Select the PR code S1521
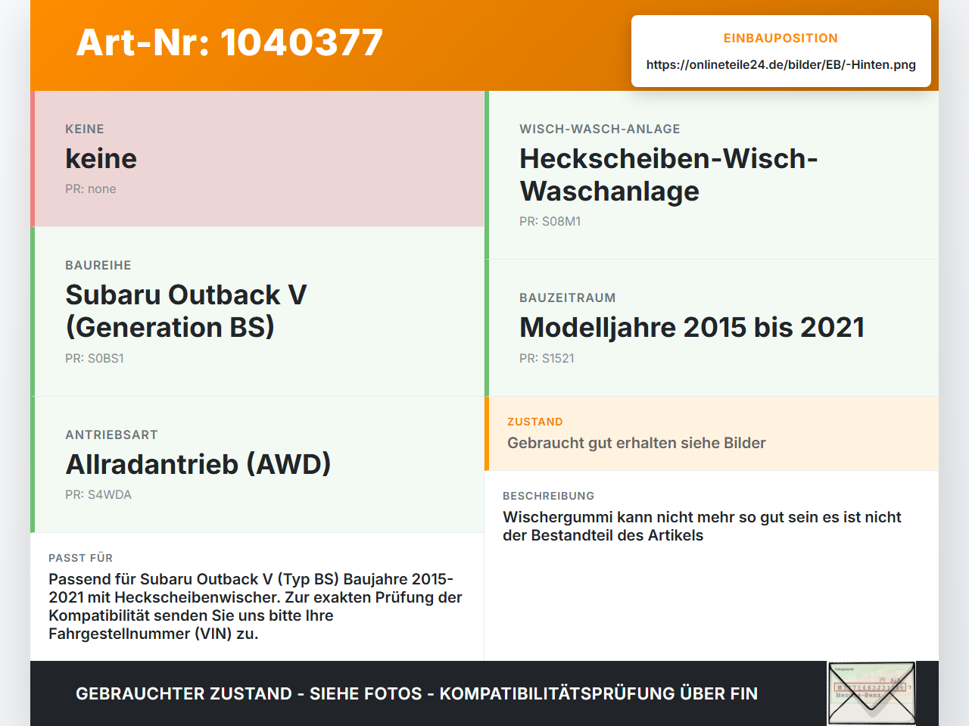Image resolution: width=969 pixels, height=726 pixels. pos(547,358)
